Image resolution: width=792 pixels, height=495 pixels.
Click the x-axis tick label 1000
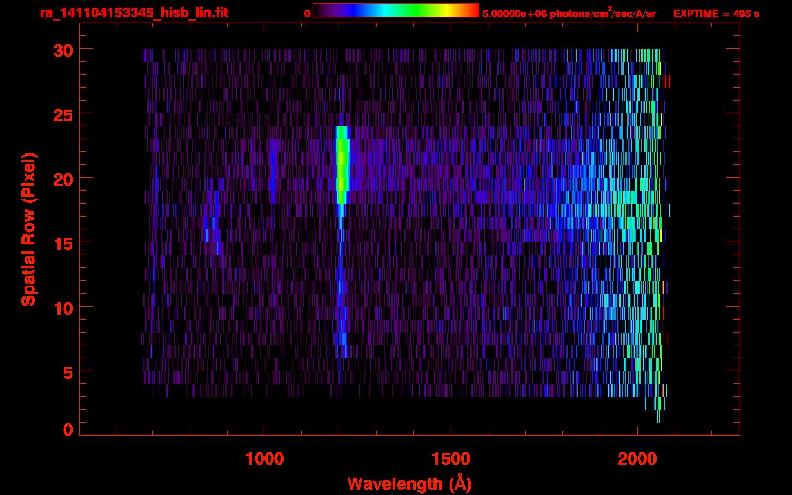point(264,459)
